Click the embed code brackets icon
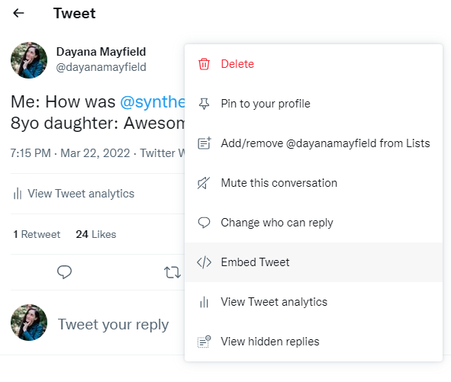The image size is (451, 382). [204, 262]
